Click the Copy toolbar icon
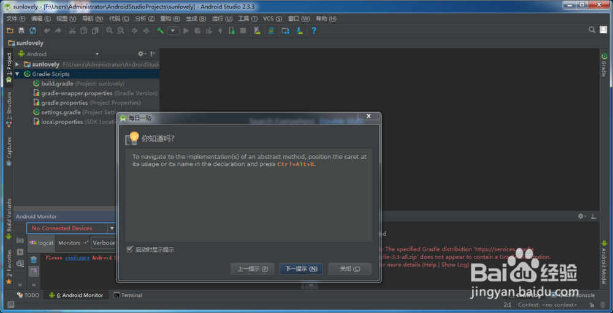 tap(83, 31)
